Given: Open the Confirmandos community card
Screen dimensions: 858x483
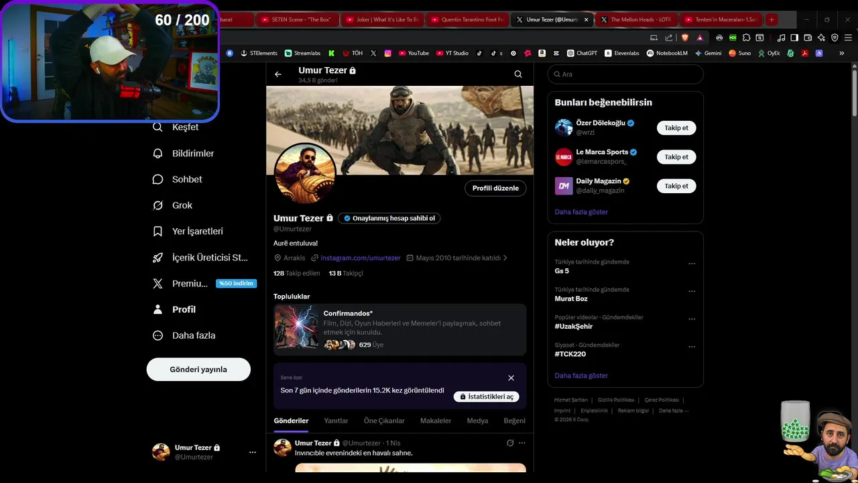Looking at the screenshot, I should (x=400, y=329).
